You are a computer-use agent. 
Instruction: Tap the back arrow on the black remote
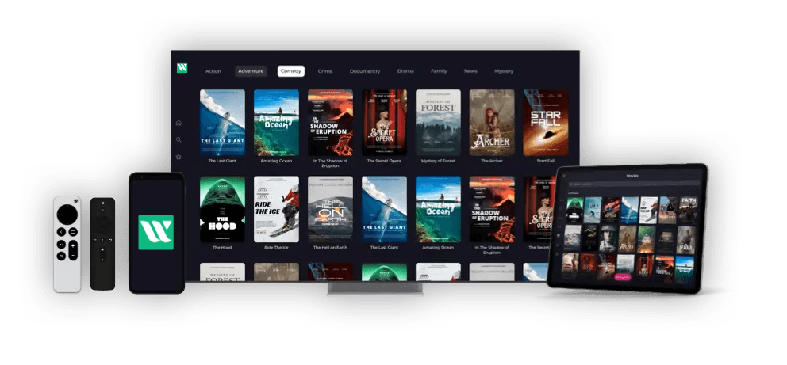[102, 241]
